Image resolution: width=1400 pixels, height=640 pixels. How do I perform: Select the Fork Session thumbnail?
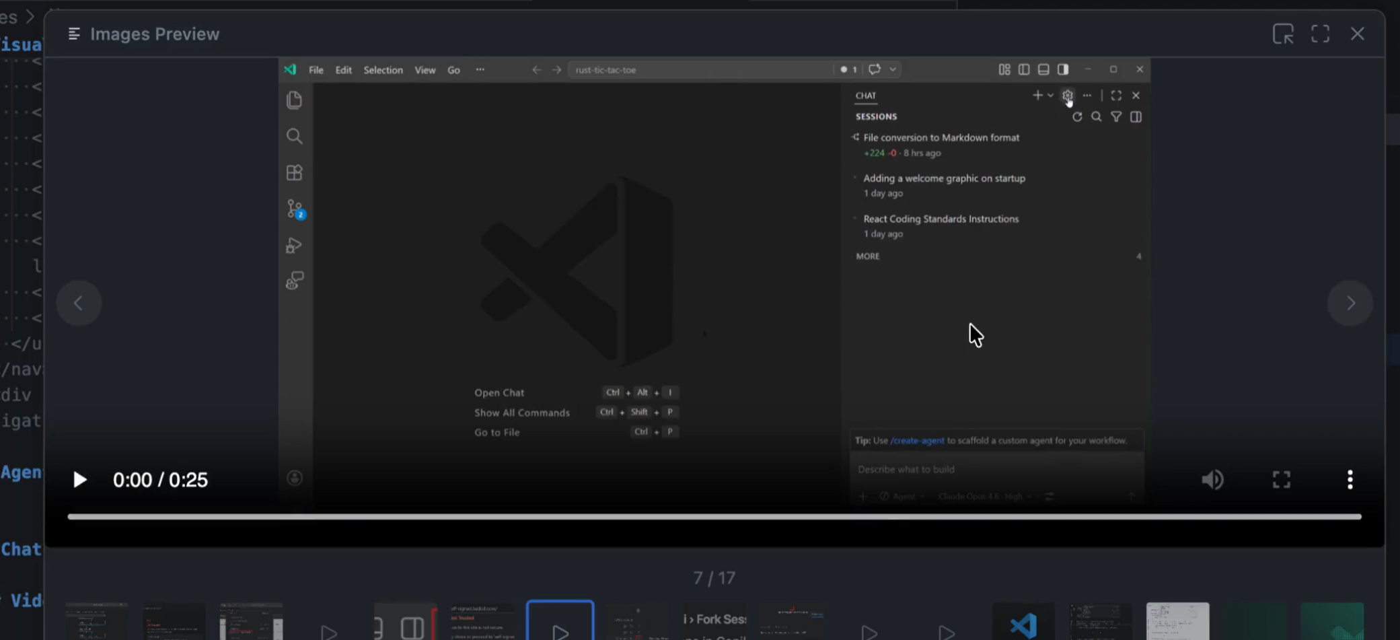[x=714, y=623]
